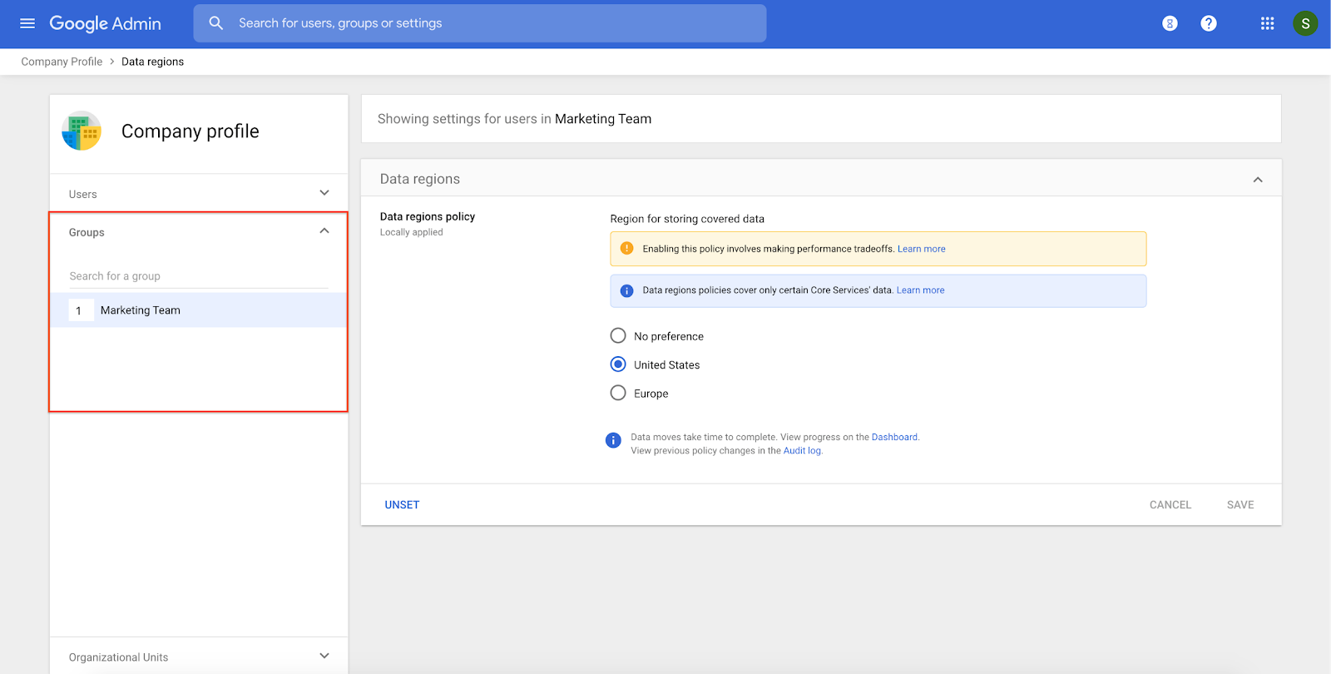Expand the Users section
The height and width of the screenshot is (674, 1331).
[324, 193]
